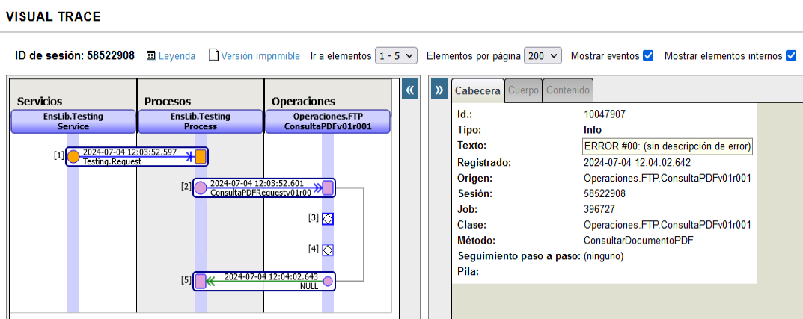803x319 pixels.
Task: Click the green return arrow of message 5
Action: coord(264,282)
